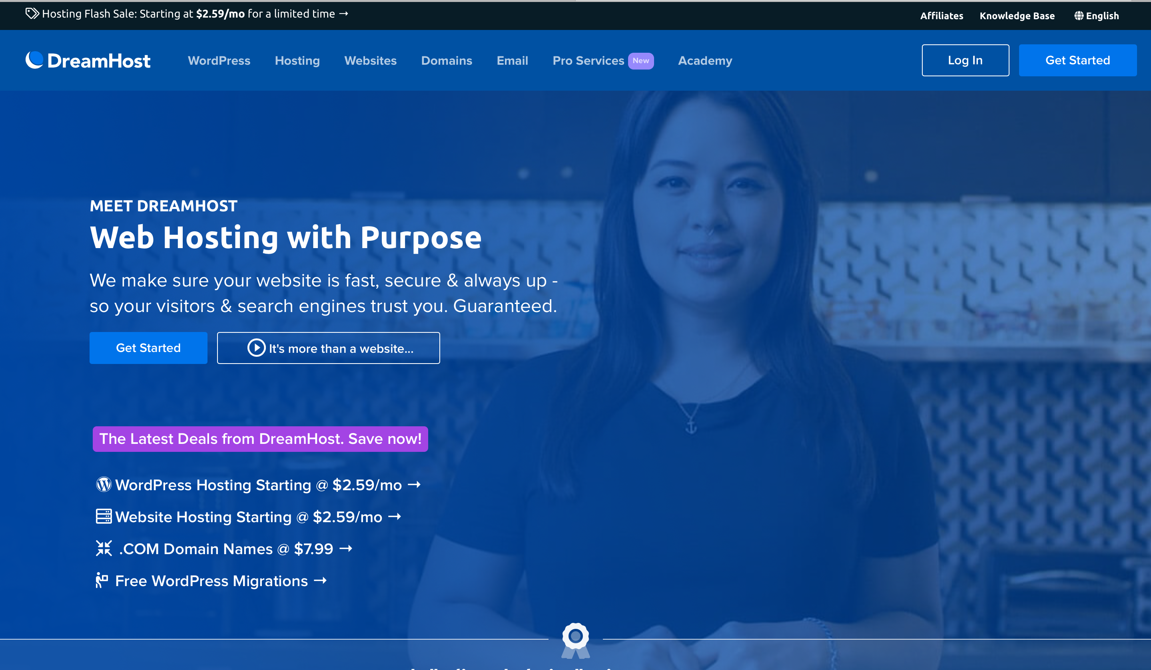
Task: Open the WordPress nav menu
Action: tap(219, 61)
